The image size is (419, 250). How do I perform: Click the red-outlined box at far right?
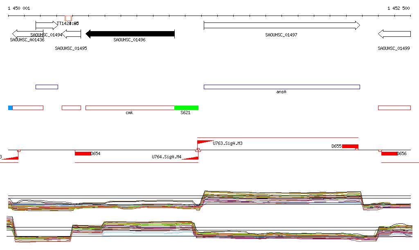394,108
